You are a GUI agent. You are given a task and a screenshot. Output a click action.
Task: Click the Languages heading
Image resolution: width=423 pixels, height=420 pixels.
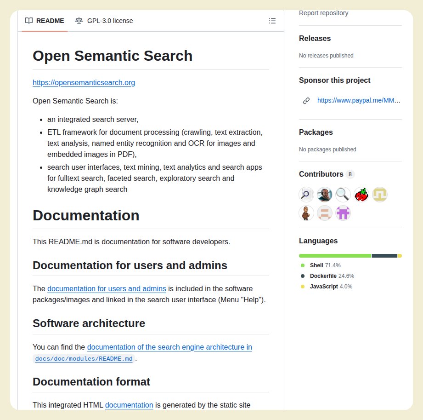[x=318, y=241]
